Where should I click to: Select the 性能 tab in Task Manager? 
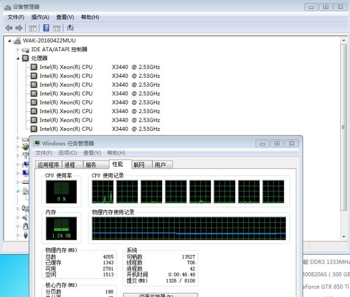(x=120, y=164)
